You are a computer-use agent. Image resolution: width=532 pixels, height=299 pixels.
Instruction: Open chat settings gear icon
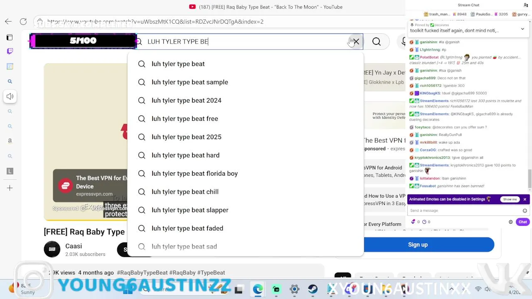click(x=511, y=222)
